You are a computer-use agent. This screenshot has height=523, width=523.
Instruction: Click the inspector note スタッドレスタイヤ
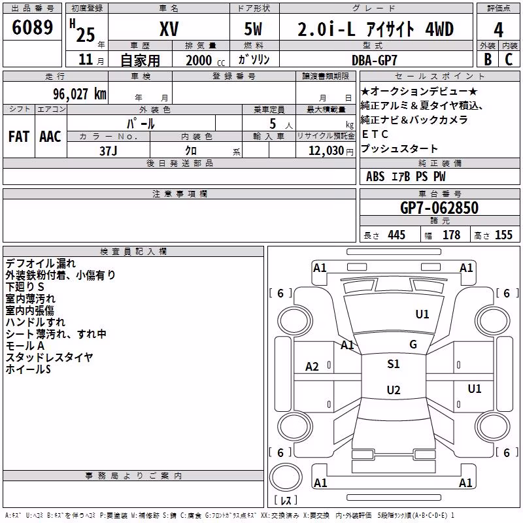[49, 357]
